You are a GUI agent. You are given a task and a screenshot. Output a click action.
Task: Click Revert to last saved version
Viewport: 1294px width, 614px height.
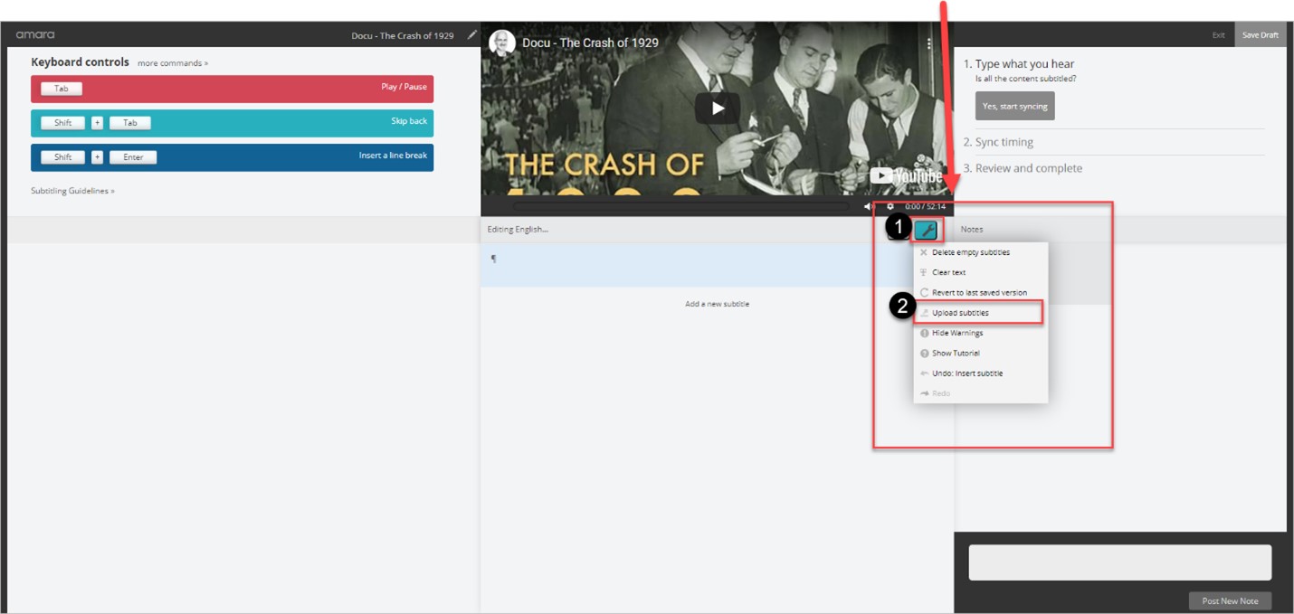pos(979,293)
